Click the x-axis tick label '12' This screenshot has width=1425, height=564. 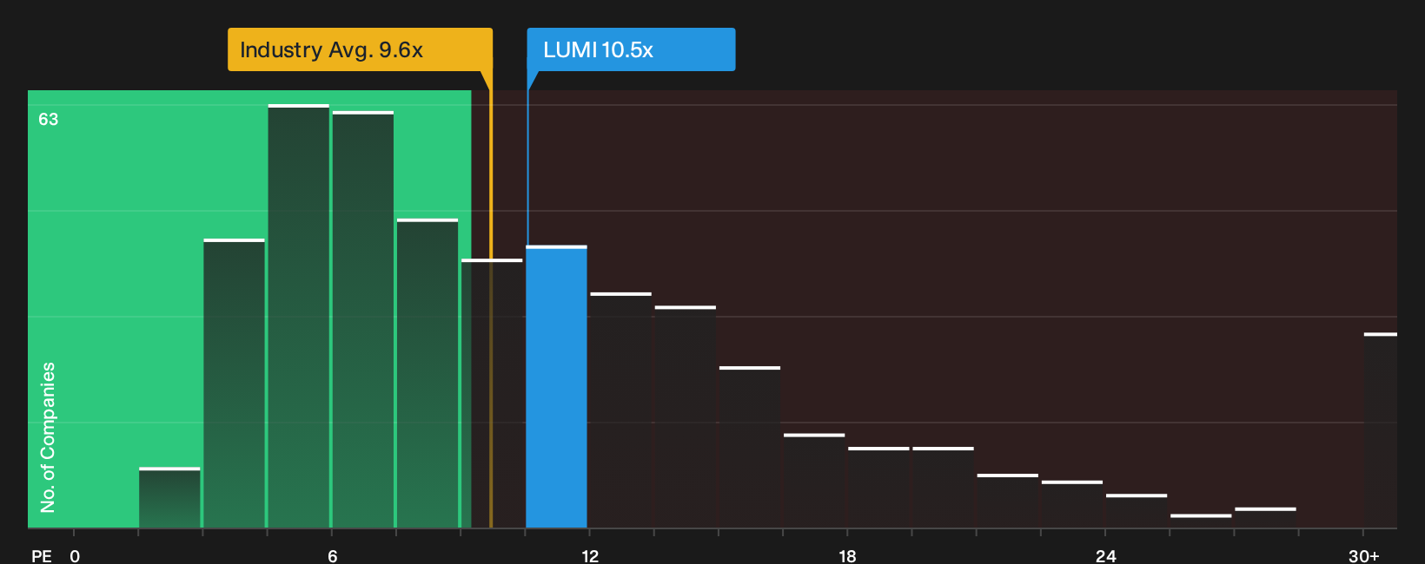[590, 556]
